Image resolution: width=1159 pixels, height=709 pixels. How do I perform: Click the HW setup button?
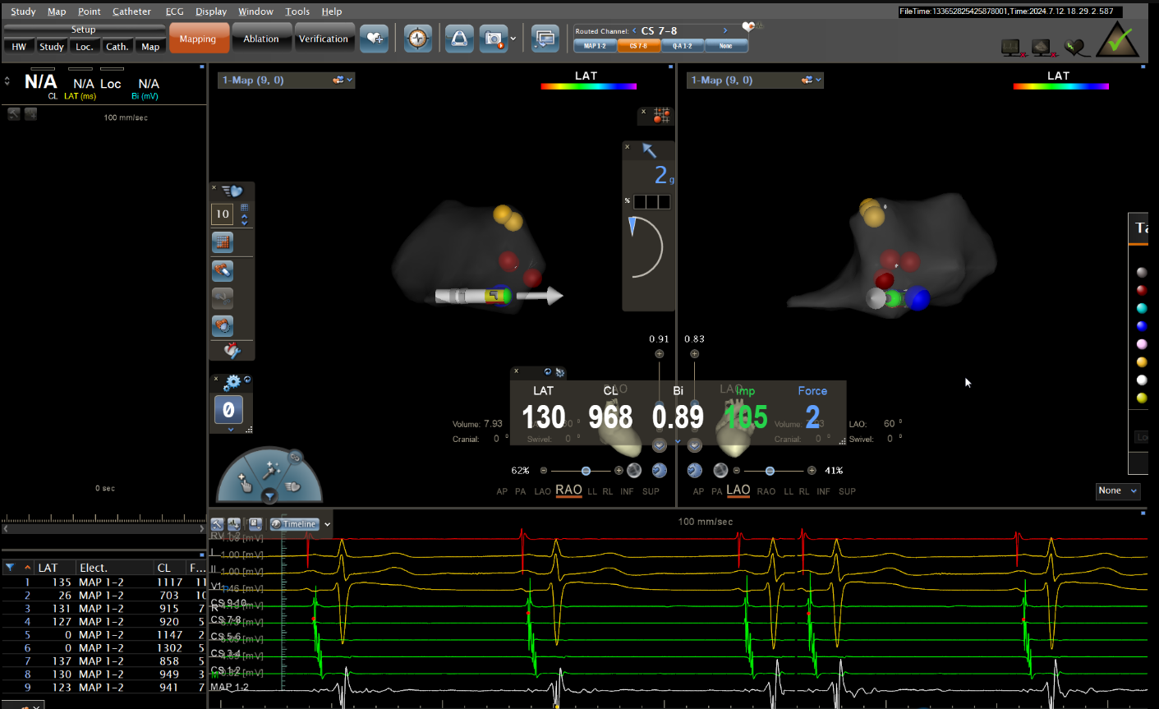pyautogui.click(x=19, y=47)
